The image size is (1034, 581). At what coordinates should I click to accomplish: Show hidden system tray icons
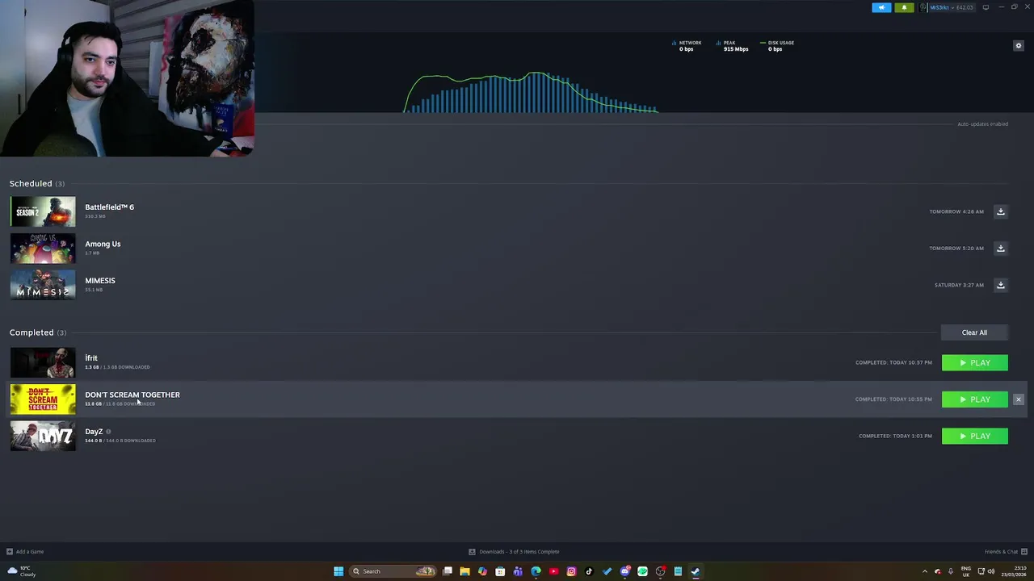point(925,571)
